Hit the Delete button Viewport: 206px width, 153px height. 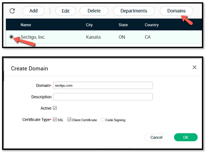[94, 11]
